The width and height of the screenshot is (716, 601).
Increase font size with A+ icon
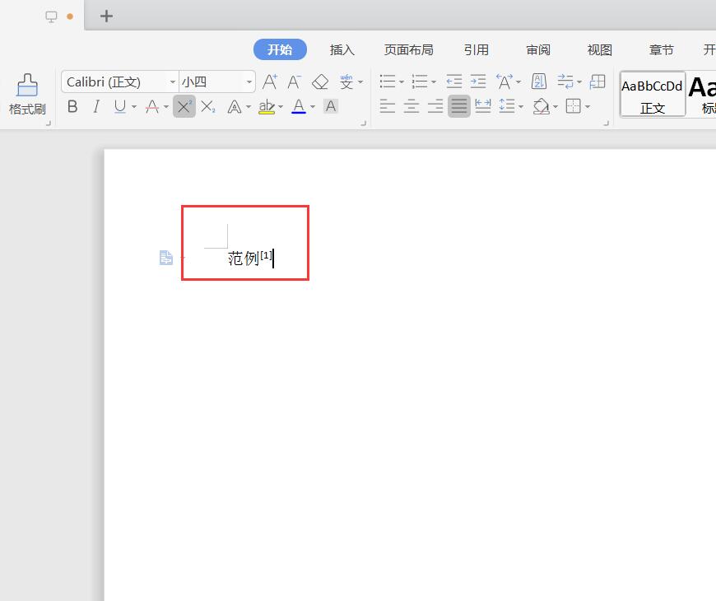point(270,82)
